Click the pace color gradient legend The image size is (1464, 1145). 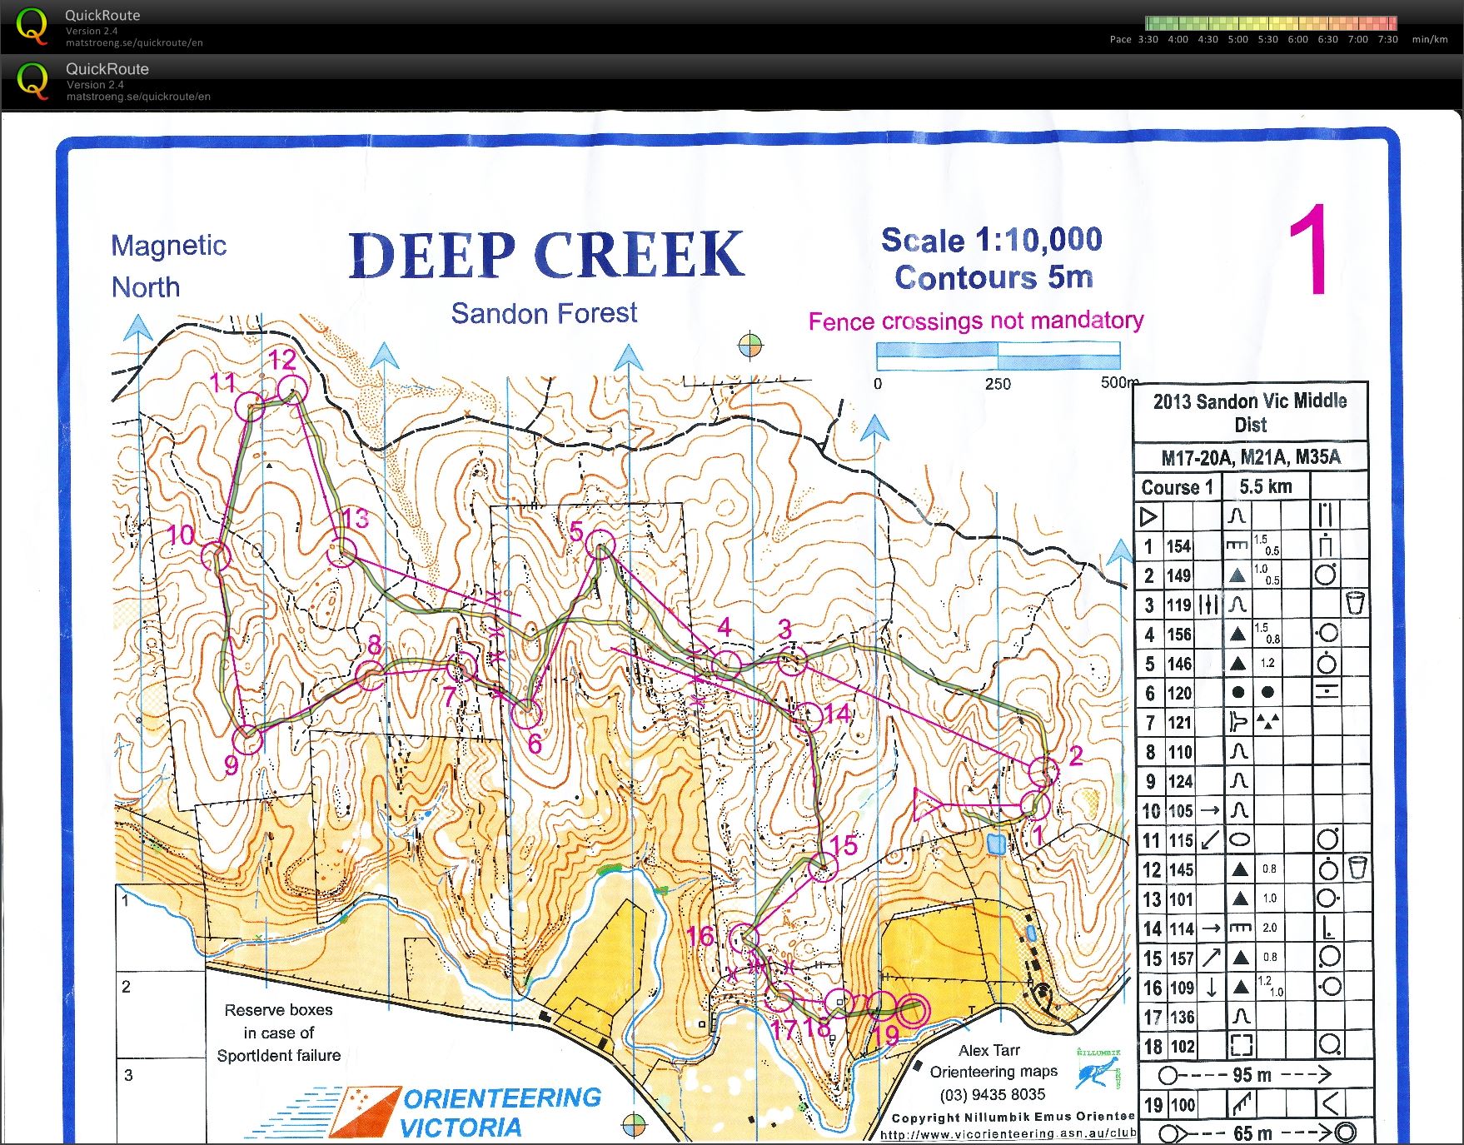(x=1270, y=23)
